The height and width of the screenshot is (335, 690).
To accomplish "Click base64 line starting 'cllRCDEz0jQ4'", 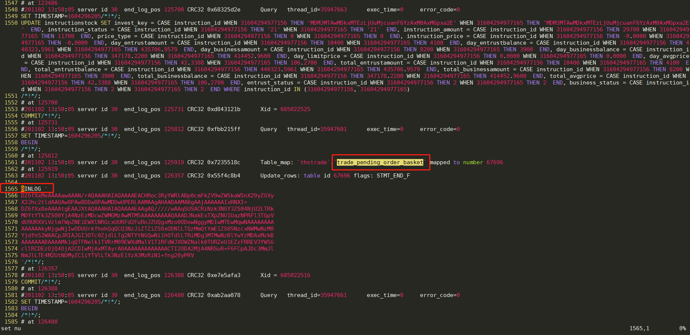I will click(147, 249).
